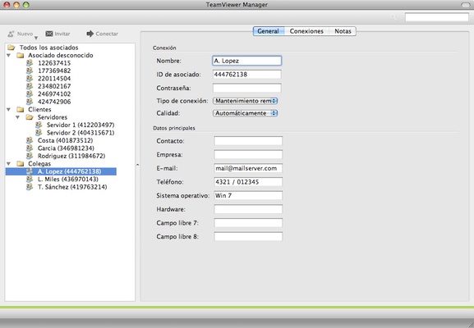This screenshot has width=474, height=328.
Task: Click the A. Lopez partner icon
Action: [x=30, y=171]
